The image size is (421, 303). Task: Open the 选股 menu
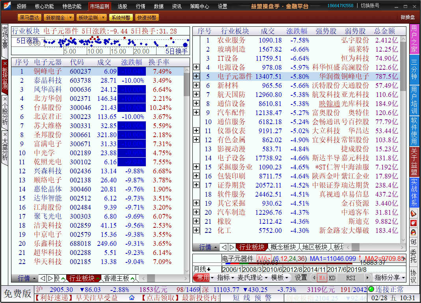click(123, 6)
